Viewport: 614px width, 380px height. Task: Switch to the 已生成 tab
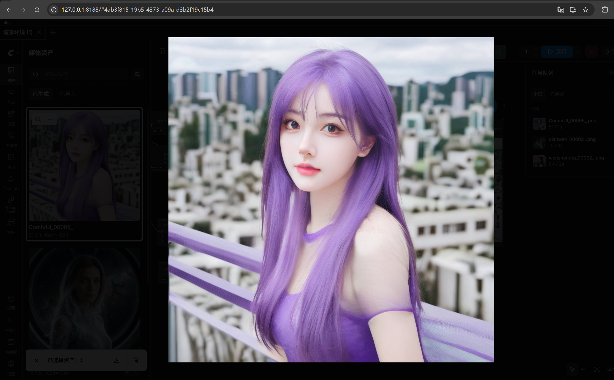41,94
